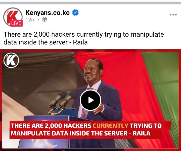Click the gray divider bar above the post

90,3
